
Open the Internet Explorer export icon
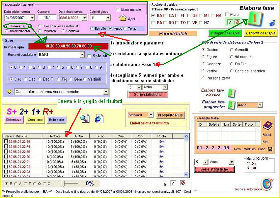[x=99, y=119]
